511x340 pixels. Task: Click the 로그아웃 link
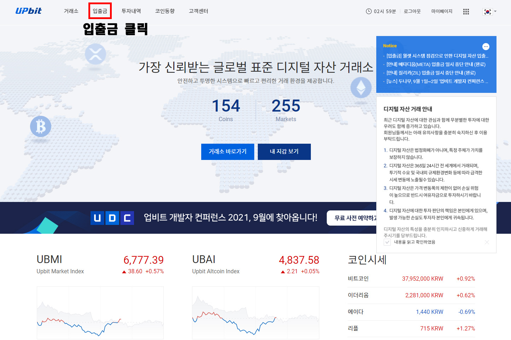412,11
